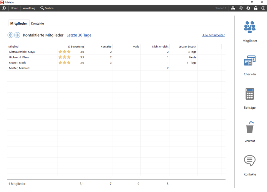Select row Muster, Manfred

point(116,68)
